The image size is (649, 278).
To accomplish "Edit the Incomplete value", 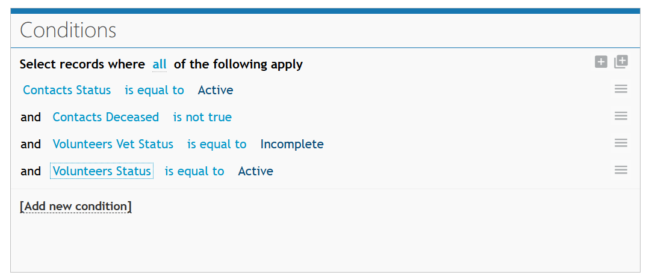I will point(292,144).
